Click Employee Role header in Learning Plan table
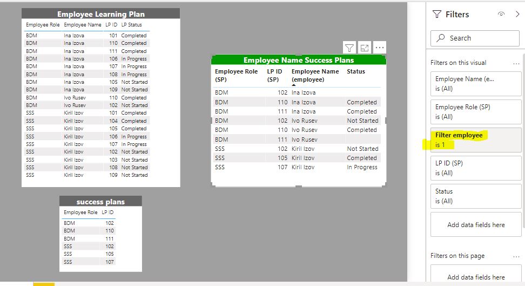Screen dimensions: 525x286 pyautogui.click(x=43, y=25)
